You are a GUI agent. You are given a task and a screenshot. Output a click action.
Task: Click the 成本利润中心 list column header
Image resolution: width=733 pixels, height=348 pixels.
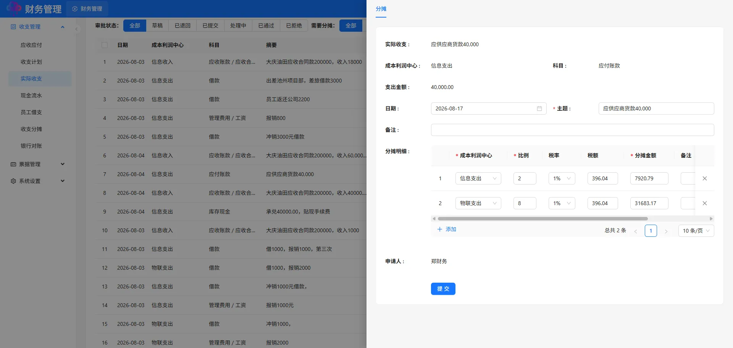point(168,45)
